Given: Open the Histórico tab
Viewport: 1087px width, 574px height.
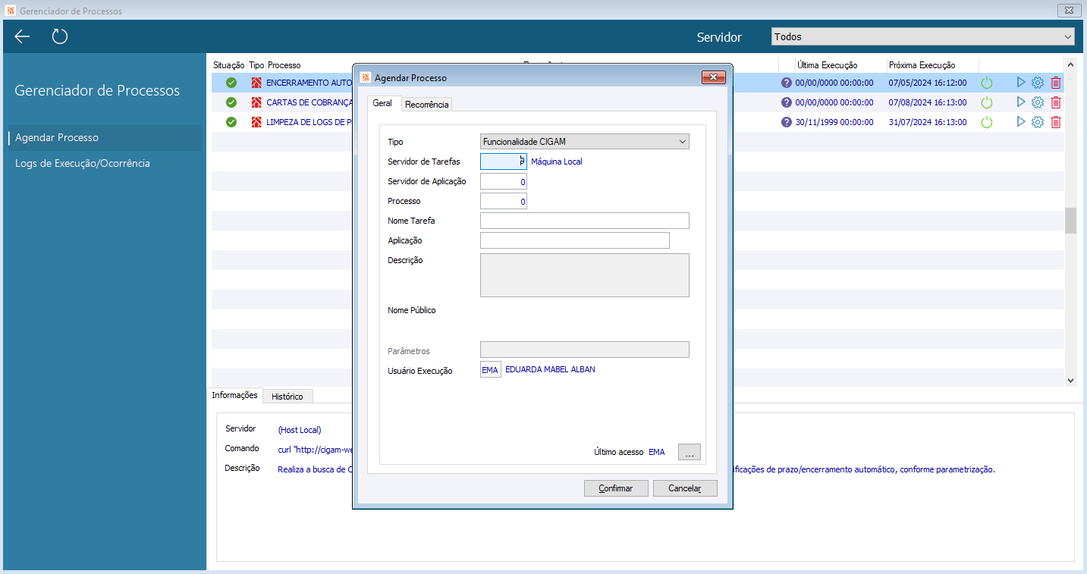Looking at the screenshot, I should [287, 397].
